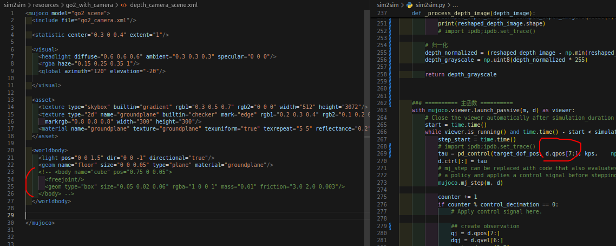Click the 'mj_step can be replaced' comment
Image resolution: width=616 pixels, height=246 pixels.
point(527,168)
